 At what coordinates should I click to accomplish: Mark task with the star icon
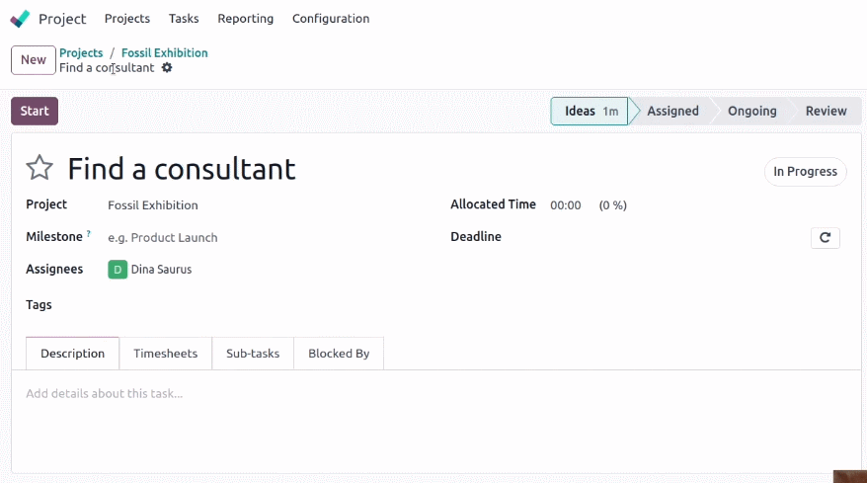point(39,168)
